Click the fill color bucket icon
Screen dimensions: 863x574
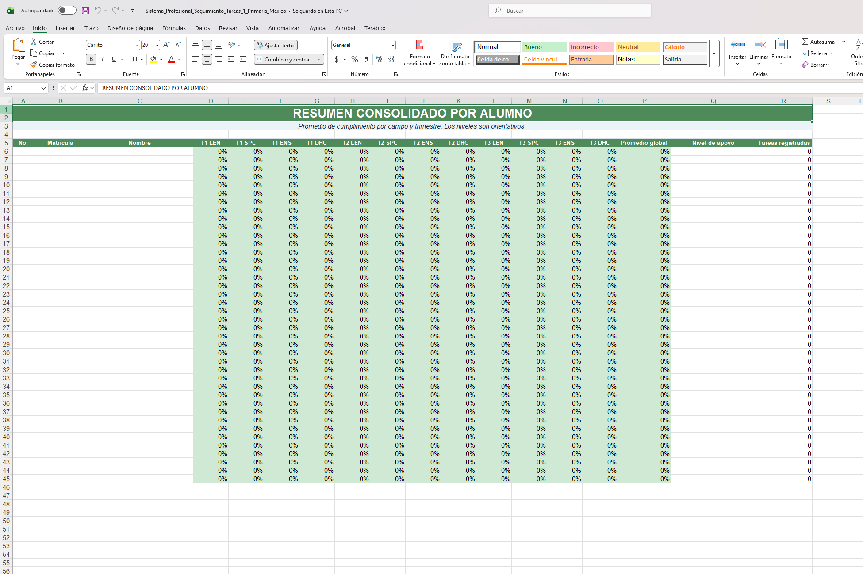click(x=153, y=59)
